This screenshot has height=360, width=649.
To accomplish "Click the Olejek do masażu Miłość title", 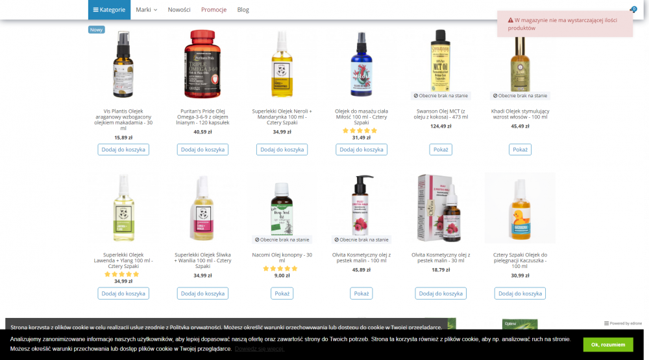I will point(361,117).
